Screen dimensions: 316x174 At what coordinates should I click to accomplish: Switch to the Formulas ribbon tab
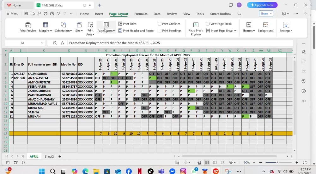(x=141, y=14)
